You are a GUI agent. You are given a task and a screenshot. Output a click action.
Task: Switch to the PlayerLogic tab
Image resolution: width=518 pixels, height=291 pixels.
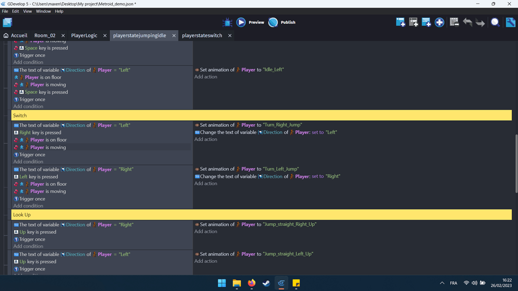click(x=84, y=35)
